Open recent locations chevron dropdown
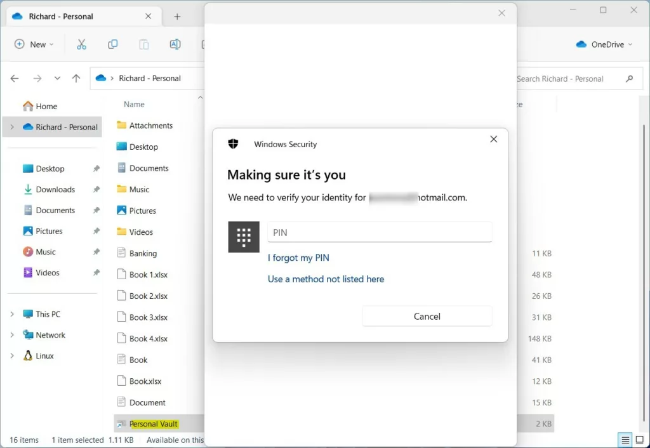This screenshot has width=650, height=448. [x=57, y=79]
